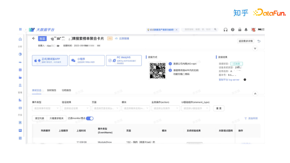Open the 验证结果 dropdown
Image resolution: width=290 pixels, height=163 pixels.
pos(76,108)
